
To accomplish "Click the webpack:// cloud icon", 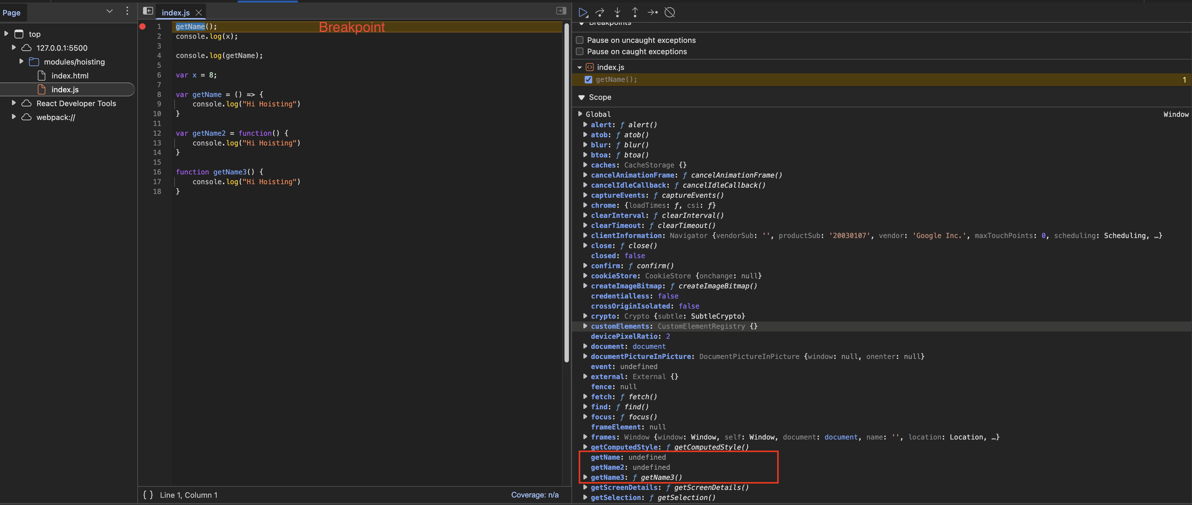I will coord(27,117).
